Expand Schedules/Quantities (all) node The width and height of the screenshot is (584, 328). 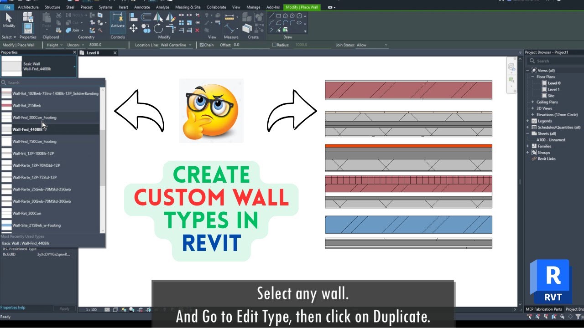[x=528, y=128]
